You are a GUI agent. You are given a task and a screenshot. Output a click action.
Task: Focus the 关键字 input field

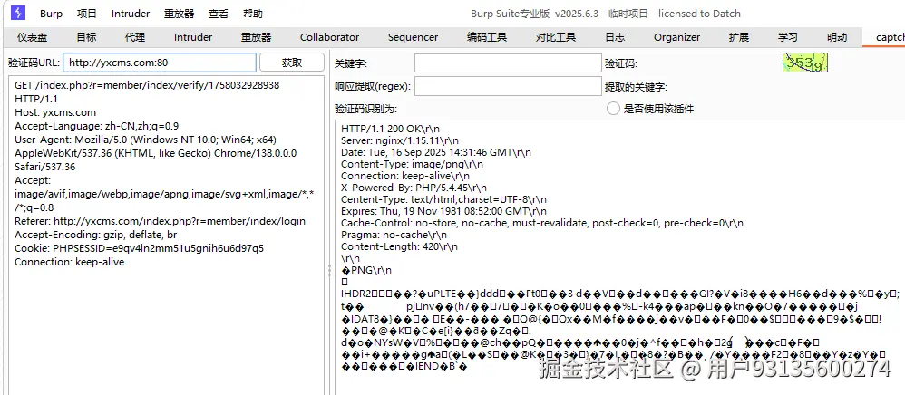(x=508, y=63)
